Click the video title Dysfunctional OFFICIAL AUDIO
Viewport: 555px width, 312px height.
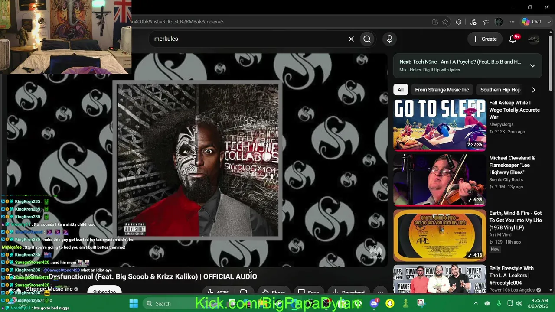[x=132, y=276]
